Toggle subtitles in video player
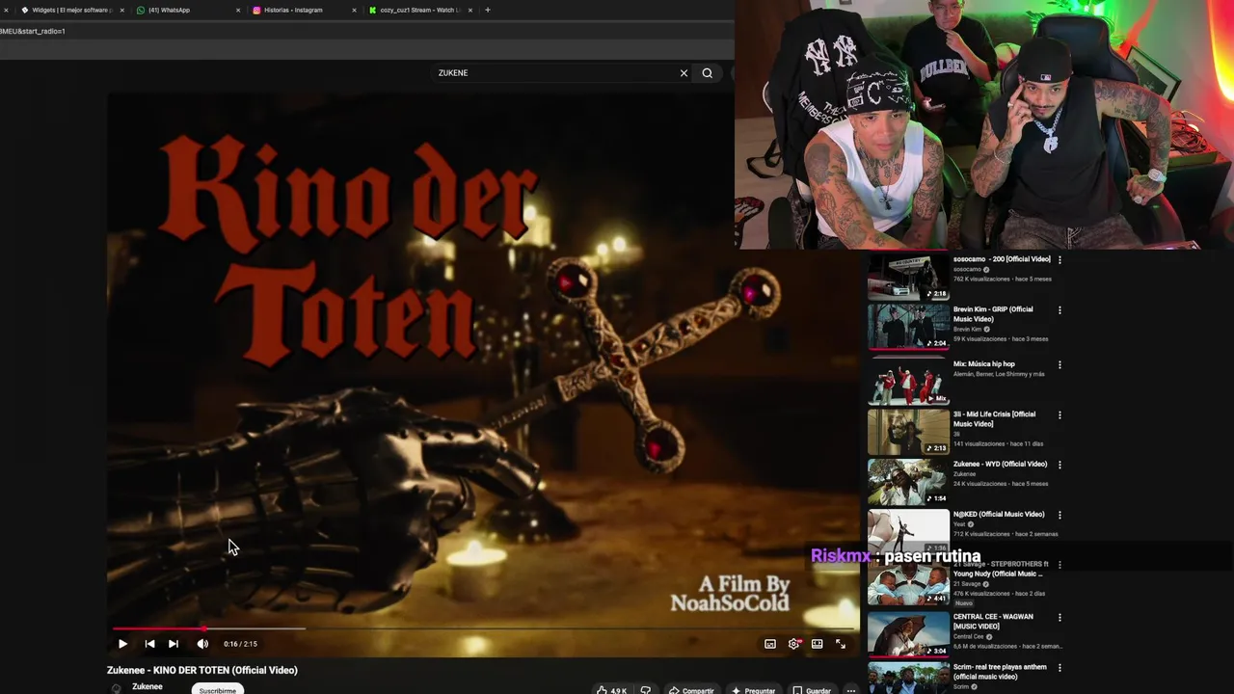The image size is (1234, 694). click(770, 644)
